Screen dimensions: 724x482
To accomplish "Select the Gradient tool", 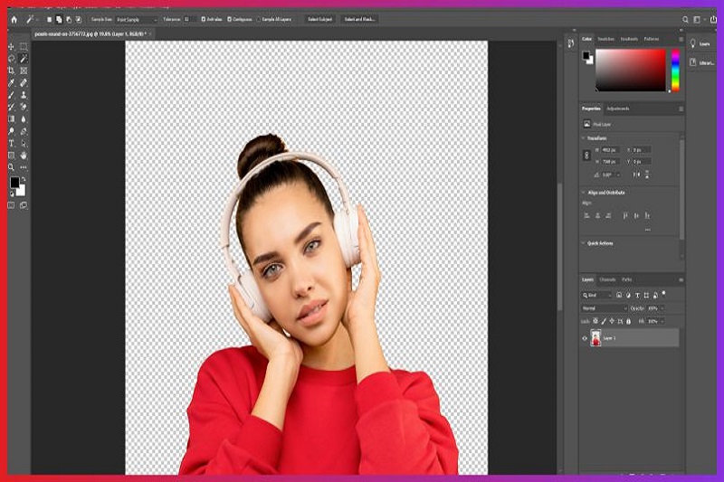I will click(11, 119).
